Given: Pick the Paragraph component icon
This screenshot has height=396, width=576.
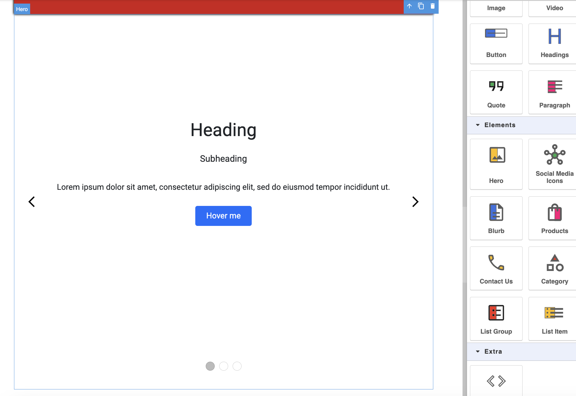Looking at the screenshot, I should (x=555, y=87).
